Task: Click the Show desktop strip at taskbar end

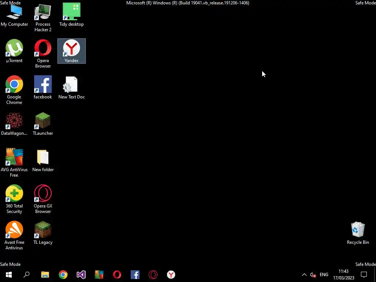Action: point(375,275)
